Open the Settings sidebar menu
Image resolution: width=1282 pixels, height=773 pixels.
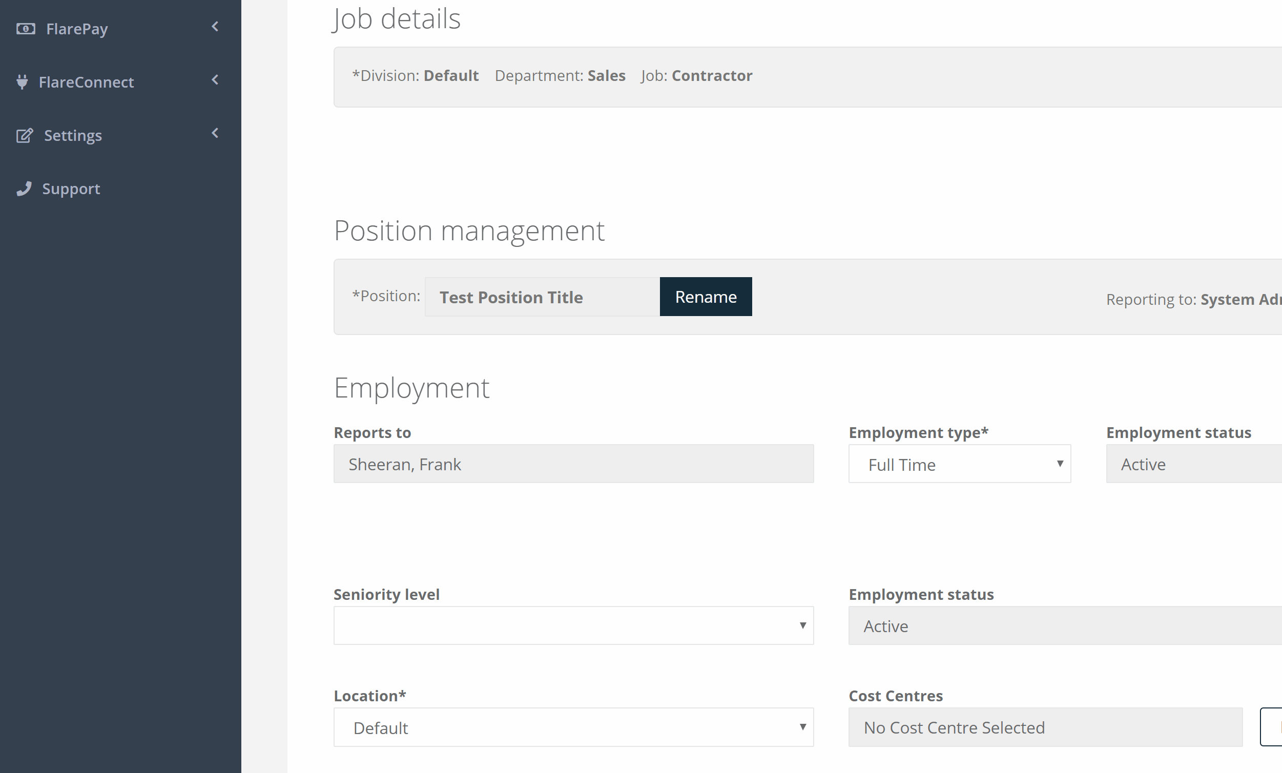point(120,135)
